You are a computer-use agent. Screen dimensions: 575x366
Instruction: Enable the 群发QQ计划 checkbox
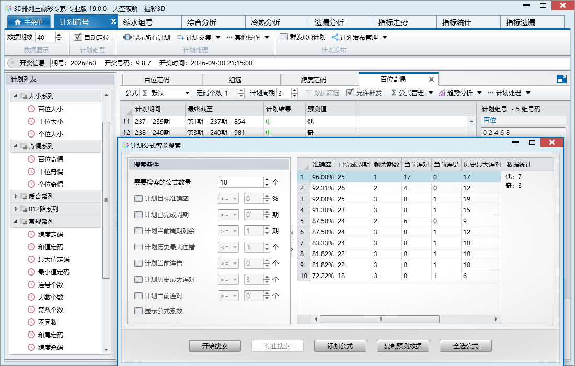283,37
